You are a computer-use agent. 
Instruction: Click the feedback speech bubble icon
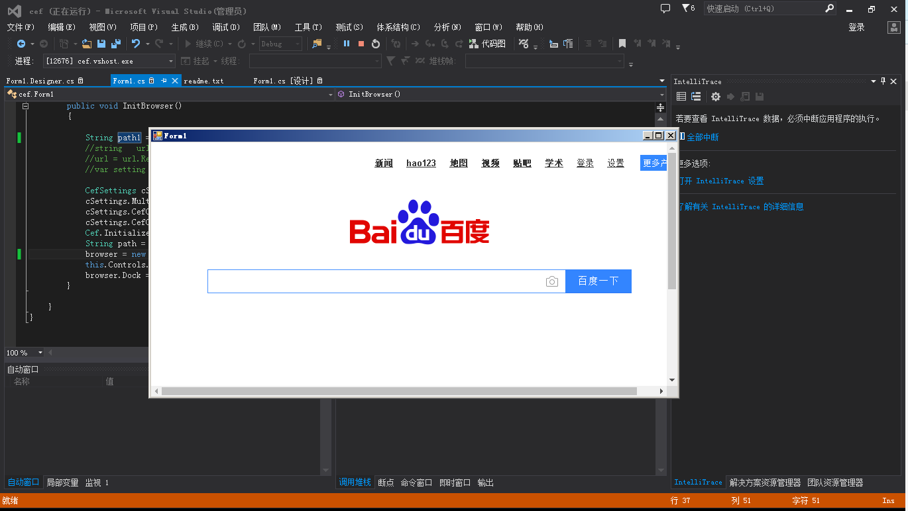pyautogui.click(x=665, y=8)
